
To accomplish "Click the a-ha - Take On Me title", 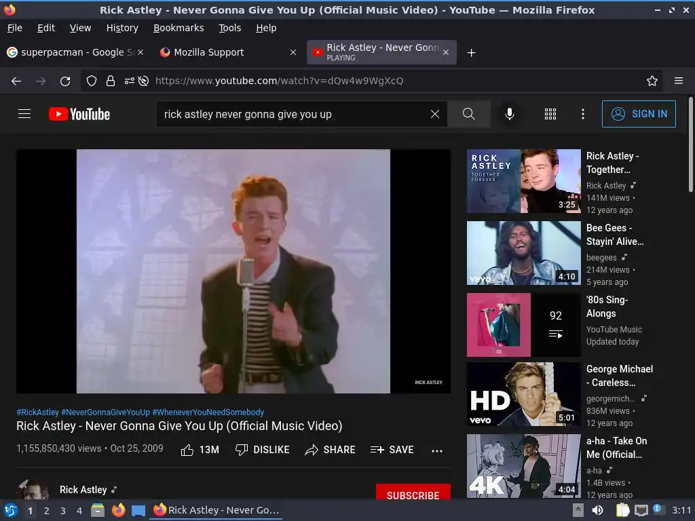I will [616, 448].
